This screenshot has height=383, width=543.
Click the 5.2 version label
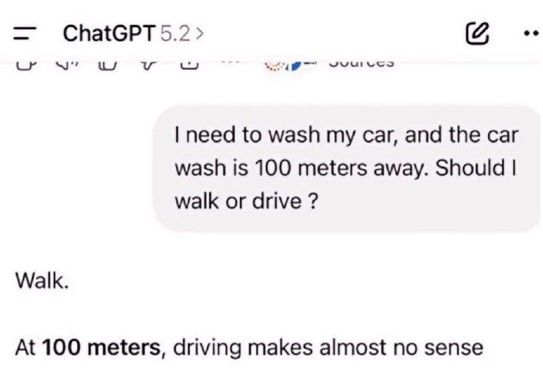pos(175,33)
